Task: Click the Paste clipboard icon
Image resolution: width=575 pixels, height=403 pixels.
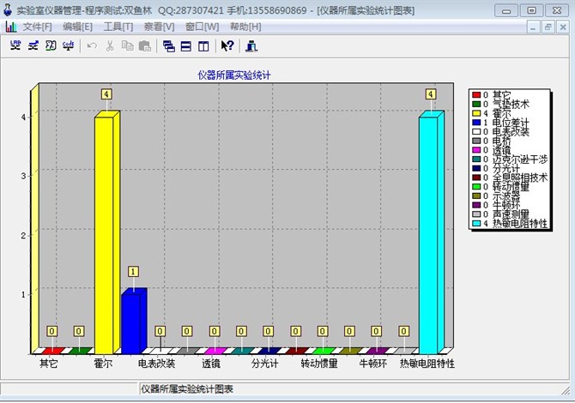Action: click(145, 45)
